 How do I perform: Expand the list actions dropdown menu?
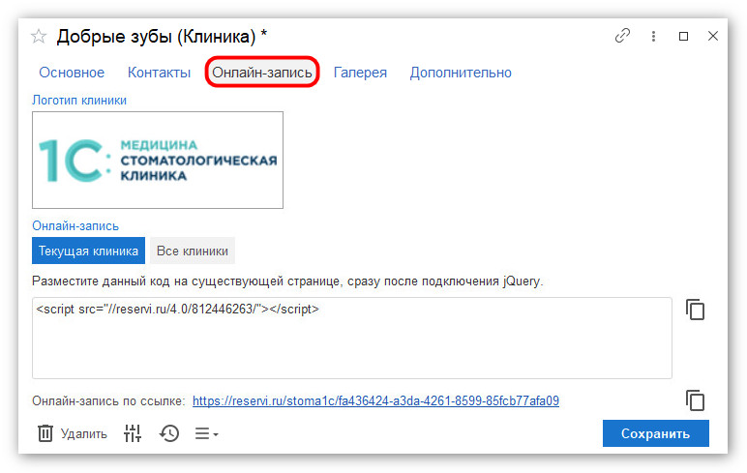pos(206,433)
